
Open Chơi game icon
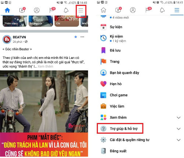(x=103, y=95)
